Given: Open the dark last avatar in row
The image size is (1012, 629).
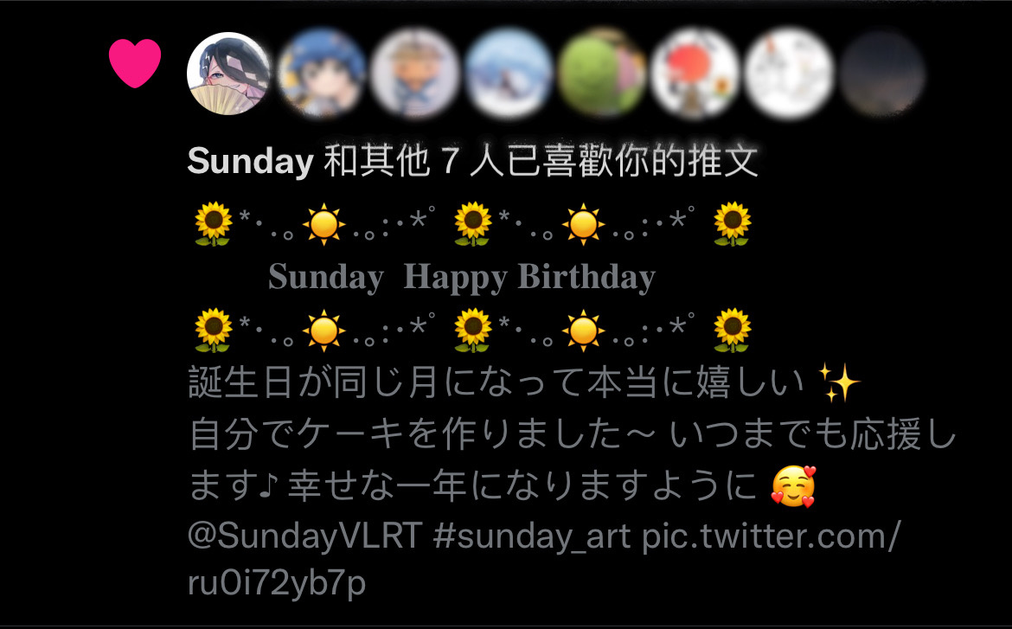Looking at the screenshot, I should [881, 73].
